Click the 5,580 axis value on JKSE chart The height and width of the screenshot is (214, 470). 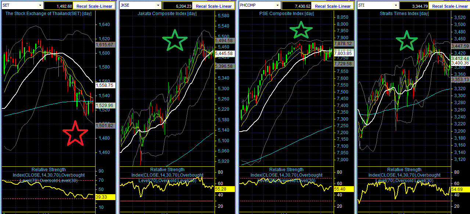(x=223, y=16)
